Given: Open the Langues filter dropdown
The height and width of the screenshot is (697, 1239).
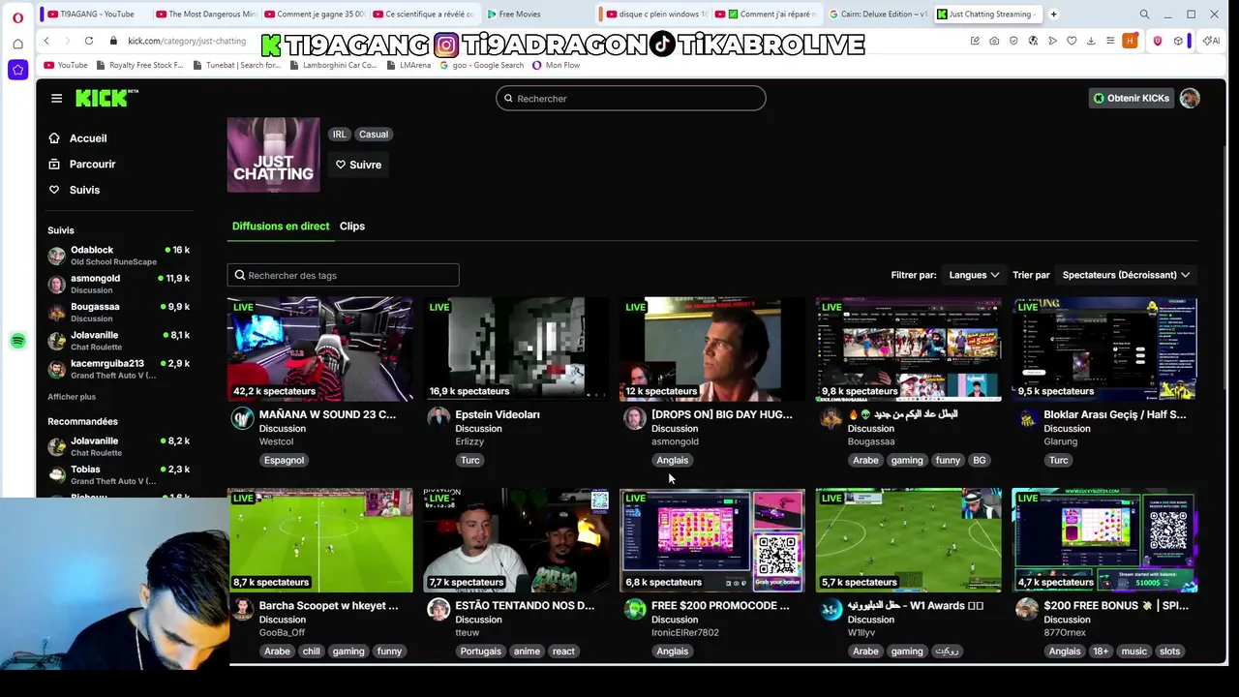Looking at the screenshot, I should (974, 275).
